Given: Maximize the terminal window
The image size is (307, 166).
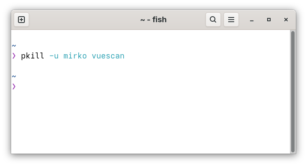Looking at the screenshot, I should pos(269,20).
